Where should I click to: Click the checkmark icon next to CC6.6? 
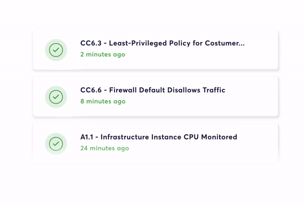coord(56,96)
